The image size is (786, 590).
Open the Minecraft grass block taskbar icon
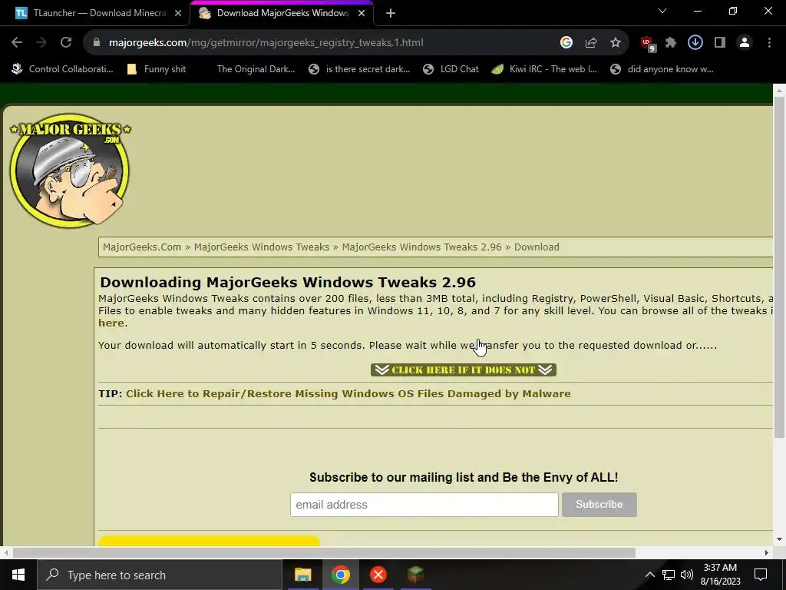[415, 575]
